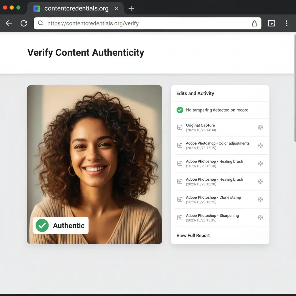Click document icon beside Original Capture
This screenshot has width=296, height=296.
tap(180, 127)
